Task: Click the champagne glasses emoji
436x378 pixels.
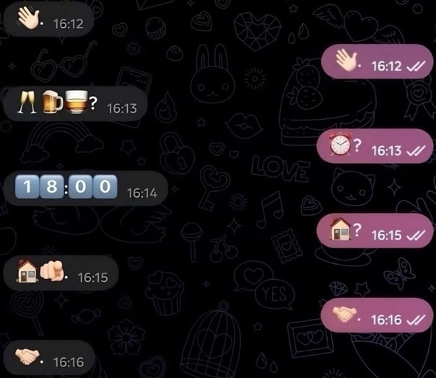Action: point(27,102)
